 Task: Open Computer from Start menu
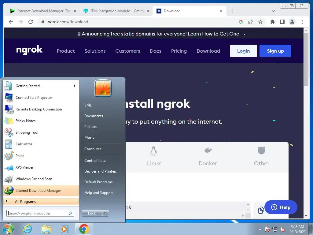click(93, 149)
